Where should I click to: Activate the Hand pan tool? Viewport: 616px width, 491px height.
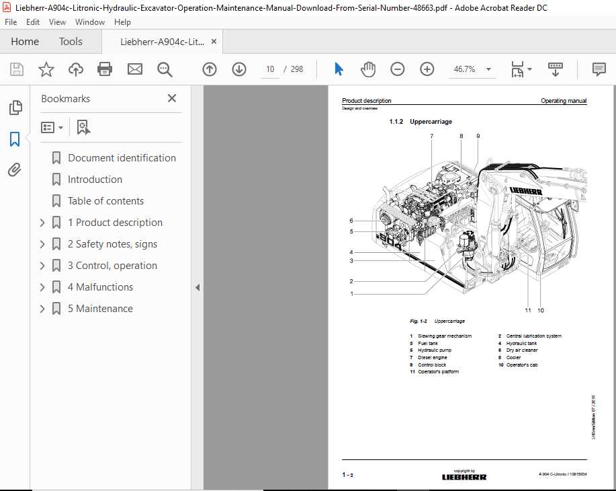point(368,69)
